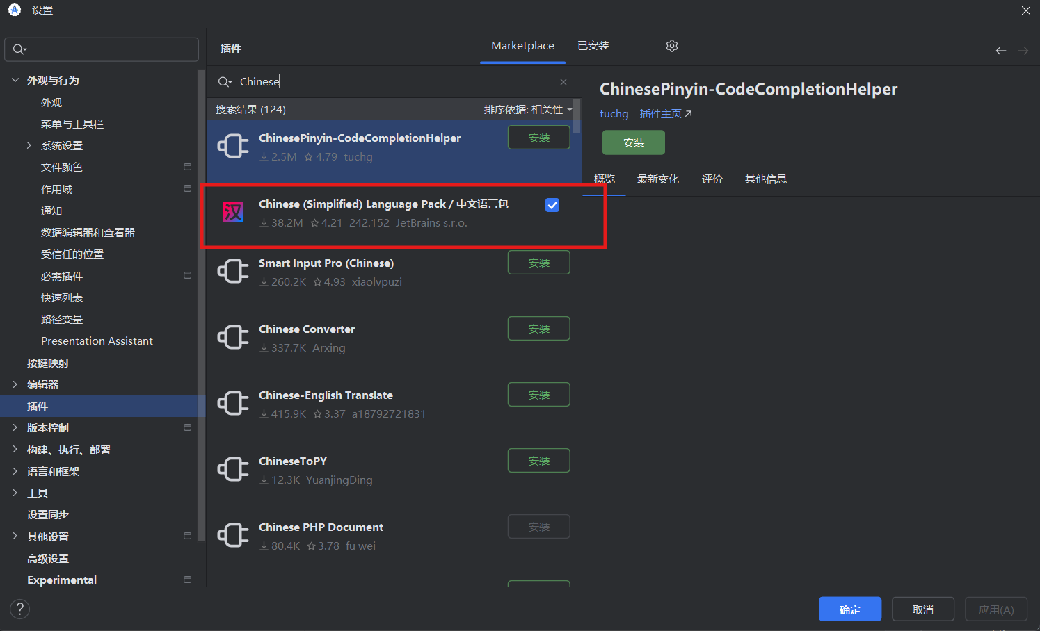
Task: Click the Android Studio logo in title bar
Action: (x=14, y=10)
